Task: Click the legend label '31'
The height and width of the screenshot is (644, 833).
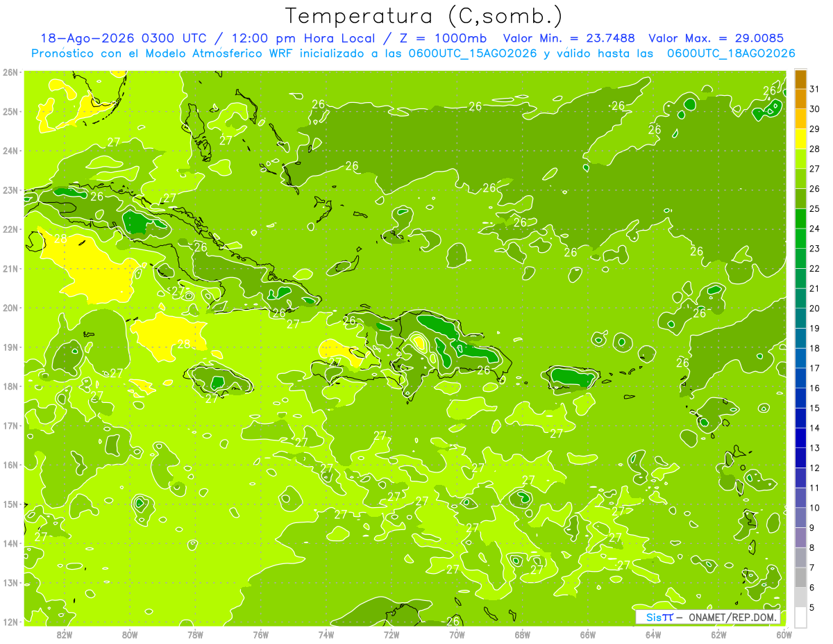Action: 815,89
